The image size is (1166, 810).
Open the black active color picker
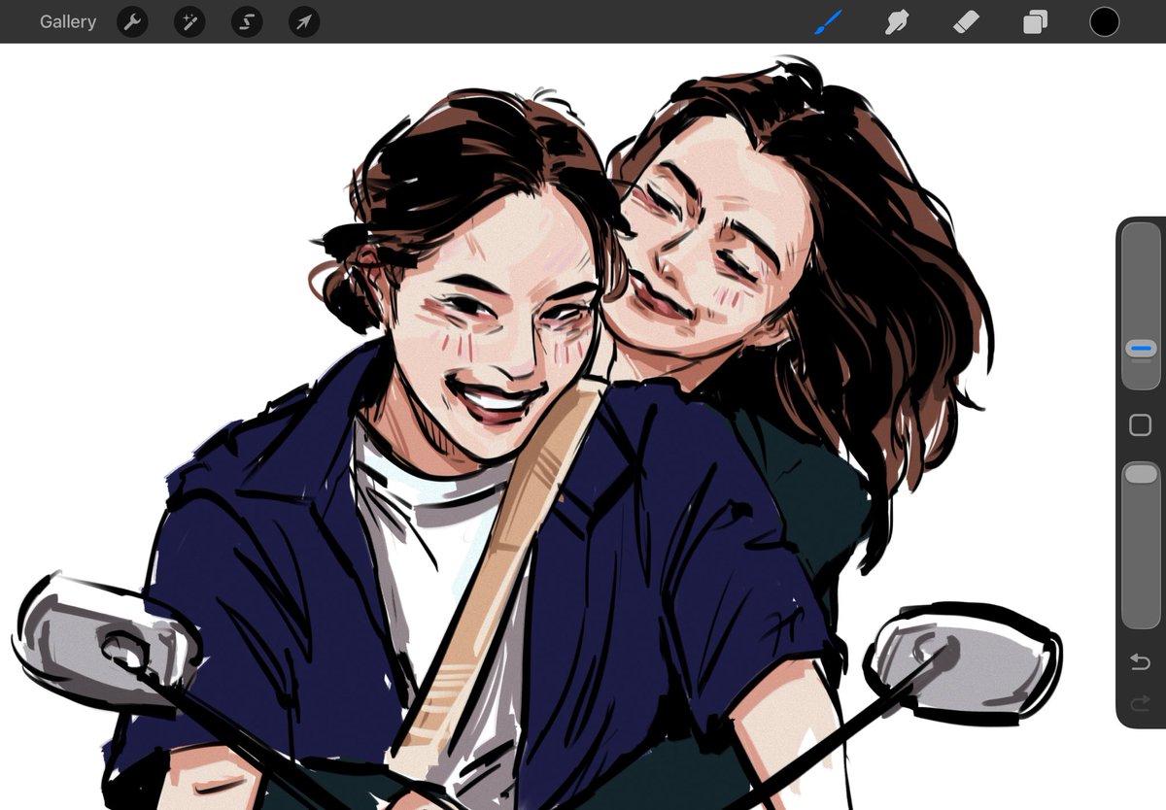point(1104,21)
